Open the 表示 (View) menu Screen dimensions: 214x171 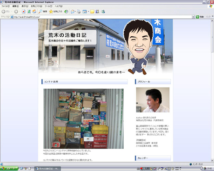coord(25,6)
